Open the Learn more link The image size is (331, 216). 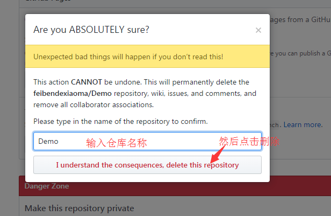303,124
